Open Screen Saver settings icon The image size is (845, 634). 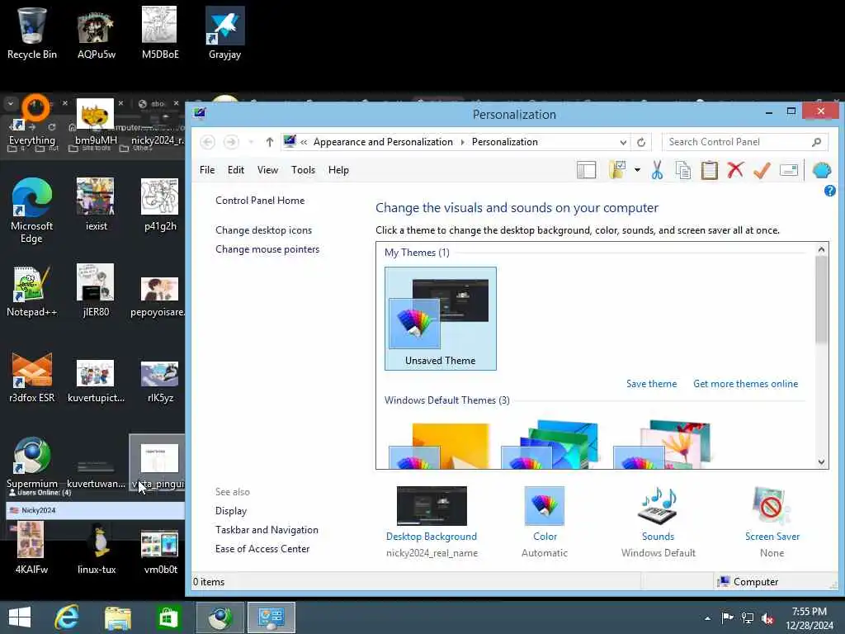click(772, 506)
